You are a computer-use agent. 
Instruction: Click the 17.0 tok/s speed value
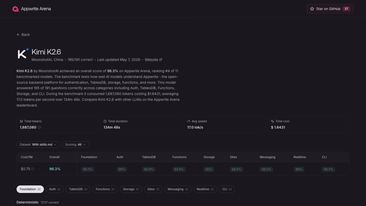[195, 127]
